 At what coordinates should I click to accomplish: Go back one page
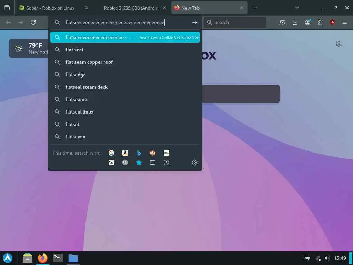[x=8, y=22]
